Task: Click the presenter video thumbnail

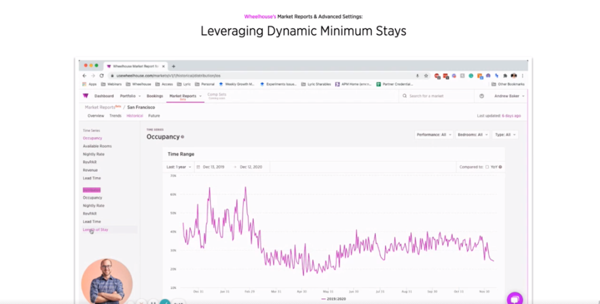Action: (107, 281)
